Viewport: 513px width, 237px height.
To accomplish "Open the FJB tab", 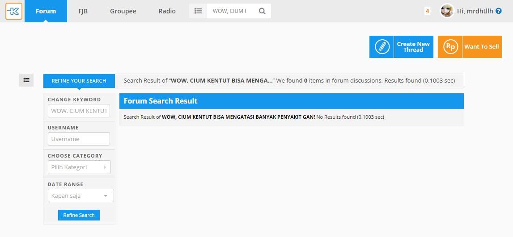I will 83,11.
